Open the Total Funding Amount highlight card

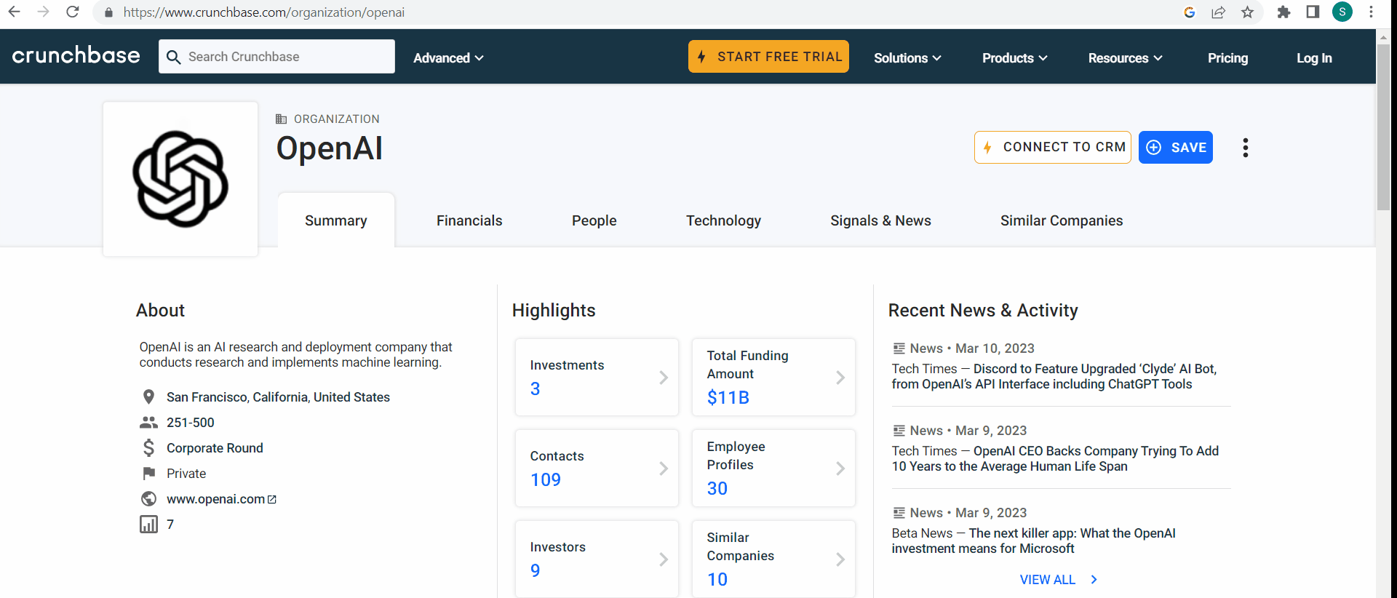(x=773, y=377)
